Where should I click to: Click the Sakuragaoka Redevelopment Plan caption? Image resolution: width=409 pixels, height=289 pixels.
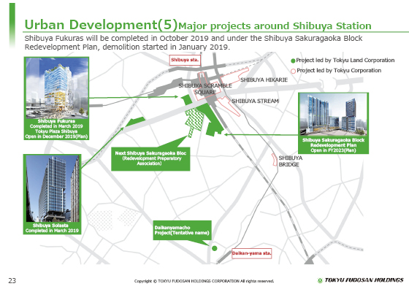coord(333,145)
